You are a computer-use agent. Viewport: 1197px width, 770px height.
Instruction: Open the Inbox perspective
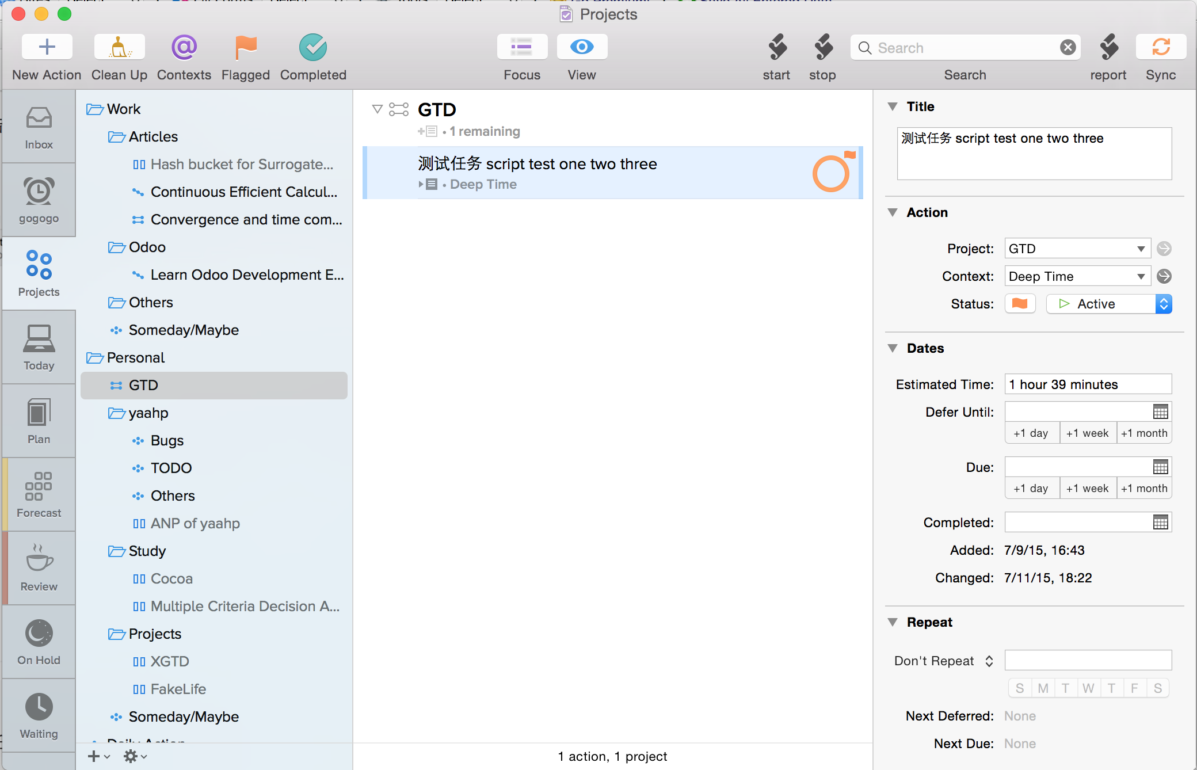39,127
